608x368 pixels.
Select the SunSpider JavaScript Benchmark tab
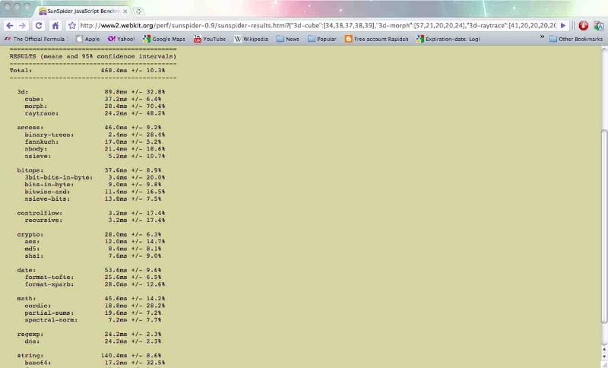pos(80,11)
